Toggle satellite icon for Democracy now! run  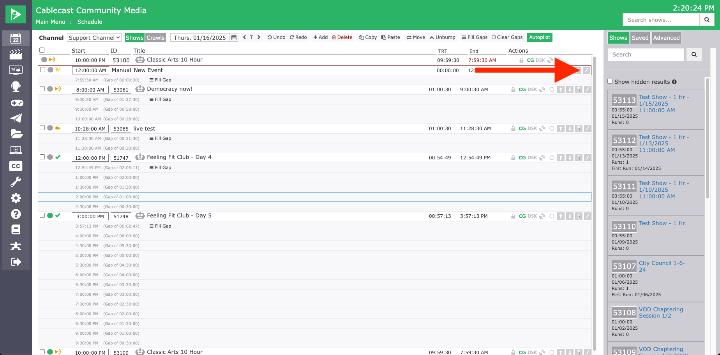click(542, 90)
